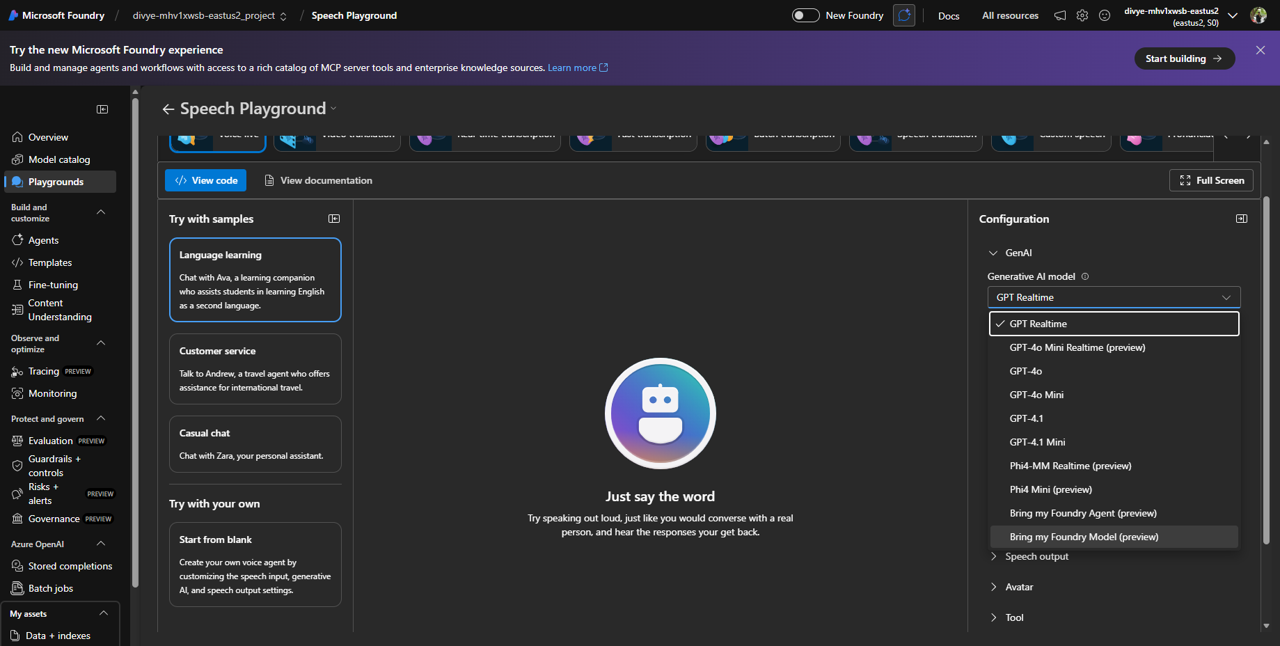Choose the GPT-4o Mini model option

(1114, 395)
